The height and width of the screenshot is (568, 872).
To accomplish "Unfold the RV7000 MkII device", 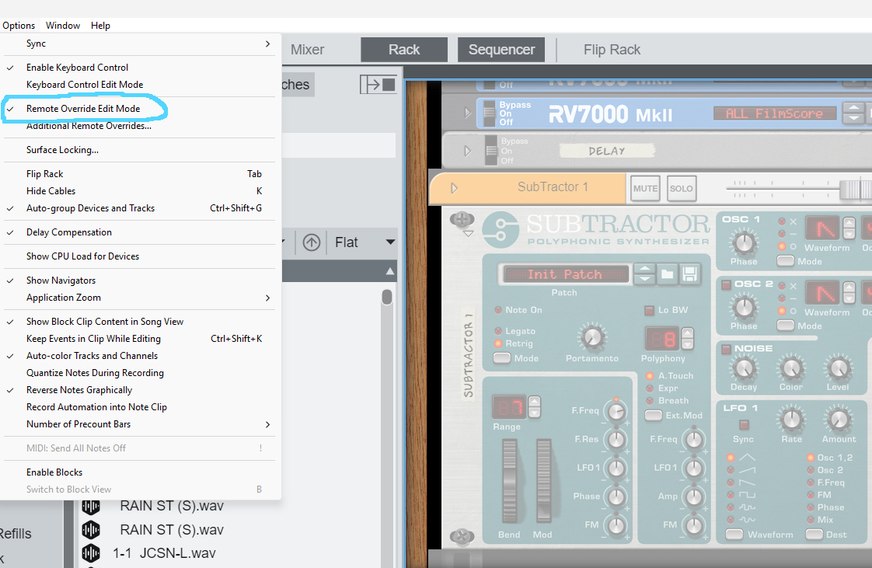I will coord(467,113).
